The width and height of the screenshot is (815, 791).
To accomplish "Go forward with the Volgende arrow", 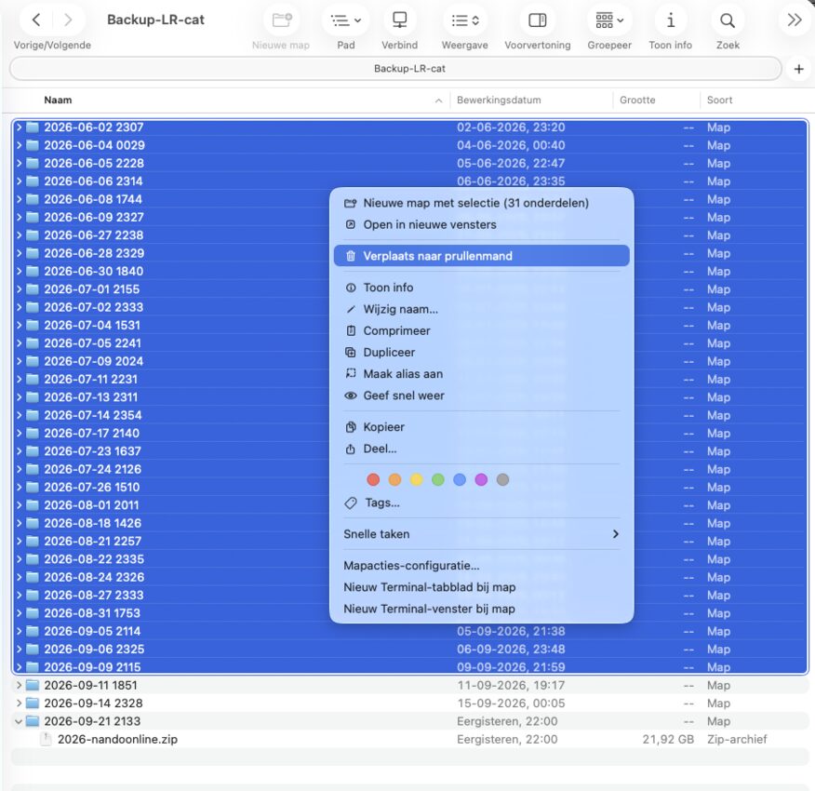I will (68, 20).
